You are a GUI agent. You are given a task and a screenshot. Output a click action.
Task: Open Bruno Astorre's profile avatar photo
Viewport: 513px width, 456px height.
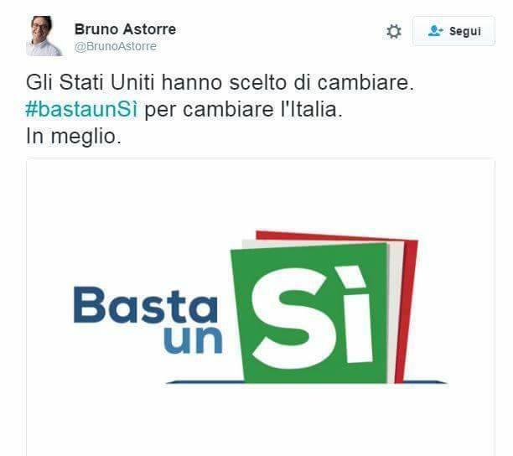tap(44, 36)
